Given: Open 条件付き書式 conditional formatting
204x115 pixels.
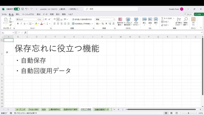Looking at the screenshot, I should (120, 22).
